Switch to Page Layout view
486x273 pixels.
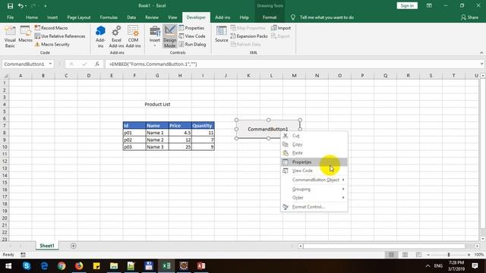click(405, 255)
